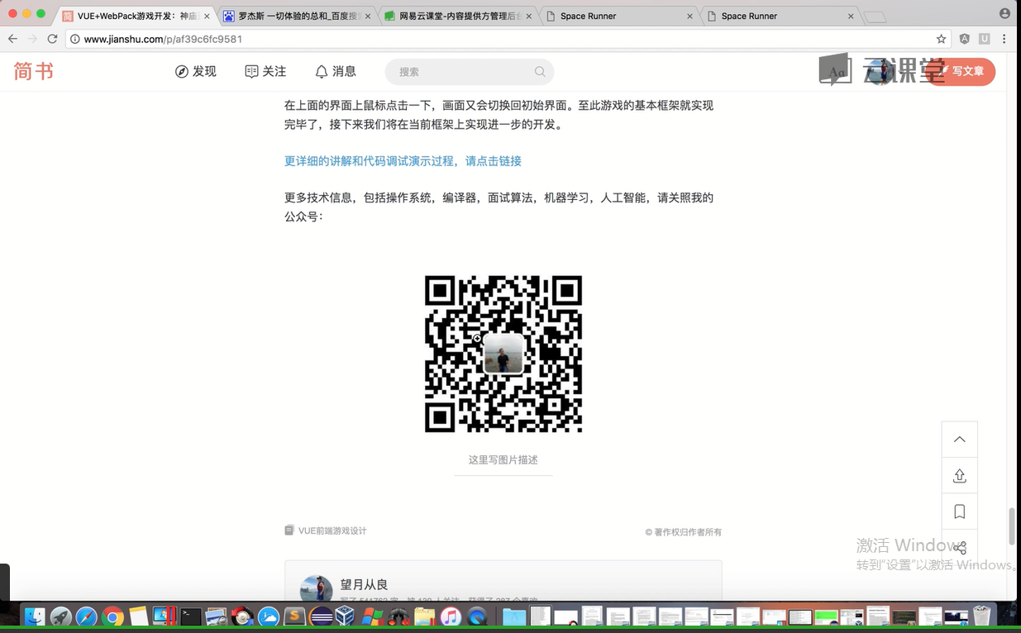Viewport: 1021px width, 633px height.
Task: Open Notes from the dock
Action: (x=138, y=616)
